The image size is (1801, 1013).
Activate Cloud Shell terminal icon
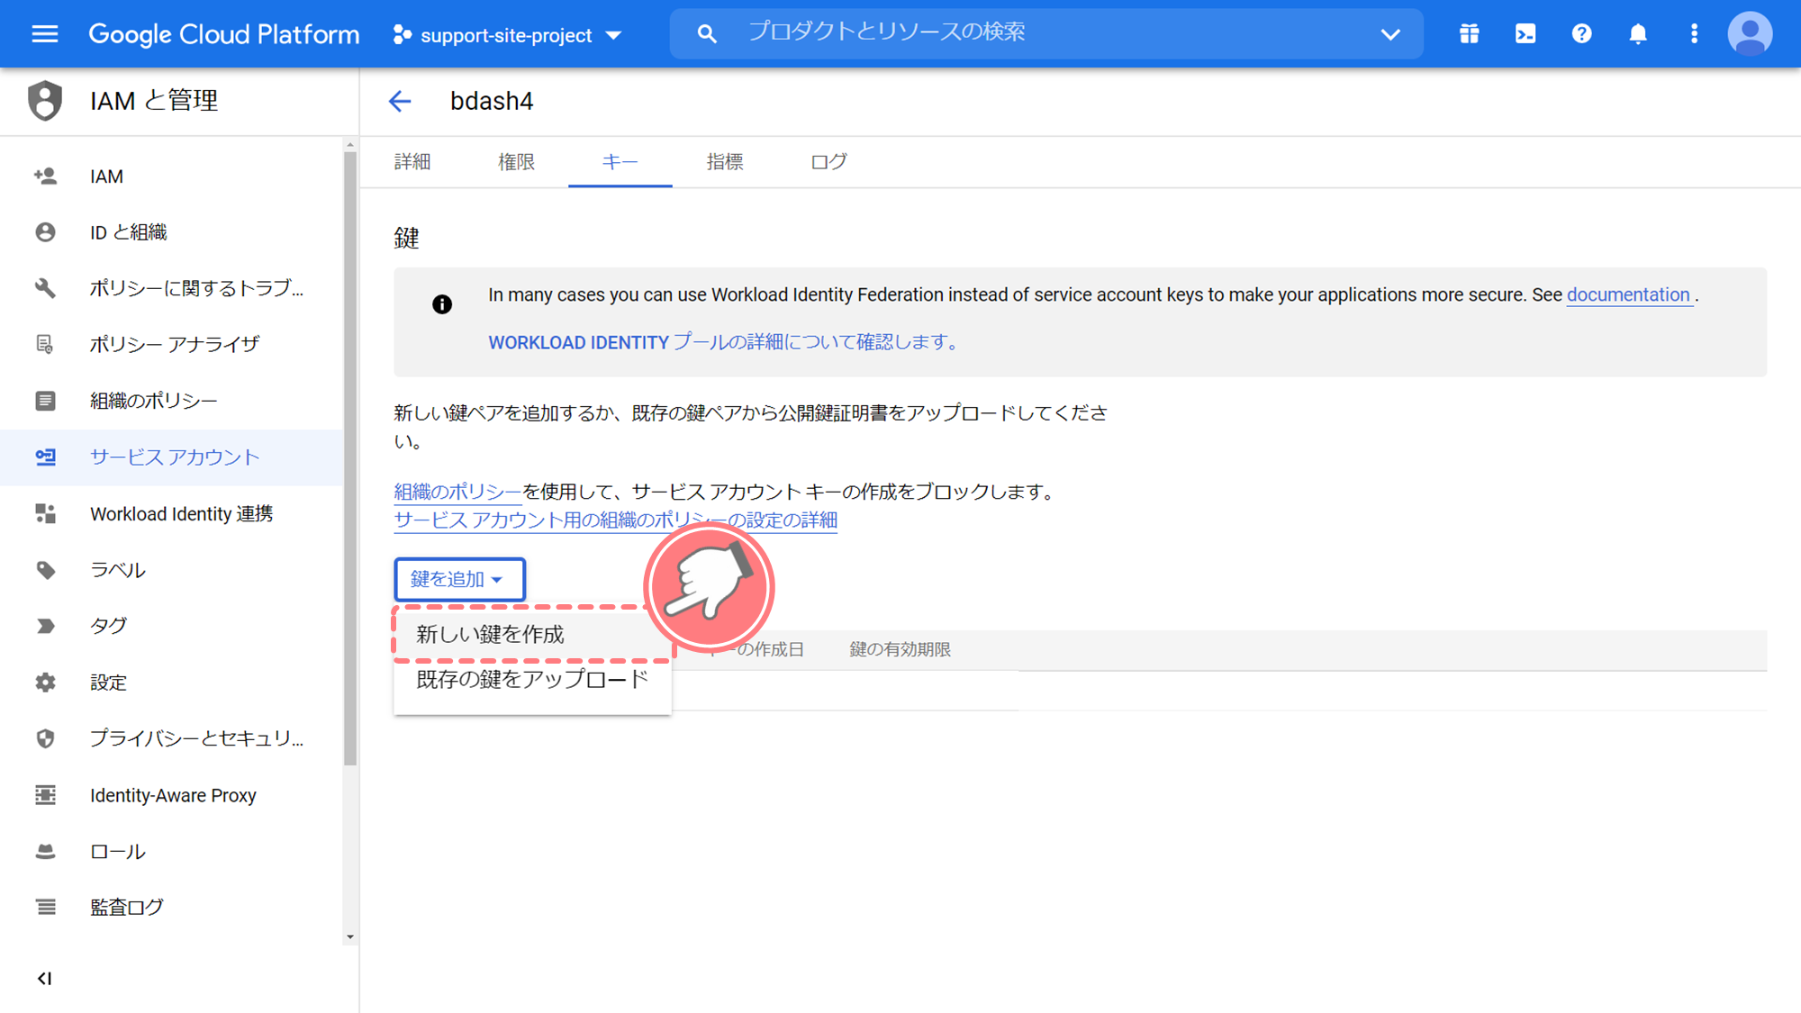pyautogui.click(x=1525, y=34)
